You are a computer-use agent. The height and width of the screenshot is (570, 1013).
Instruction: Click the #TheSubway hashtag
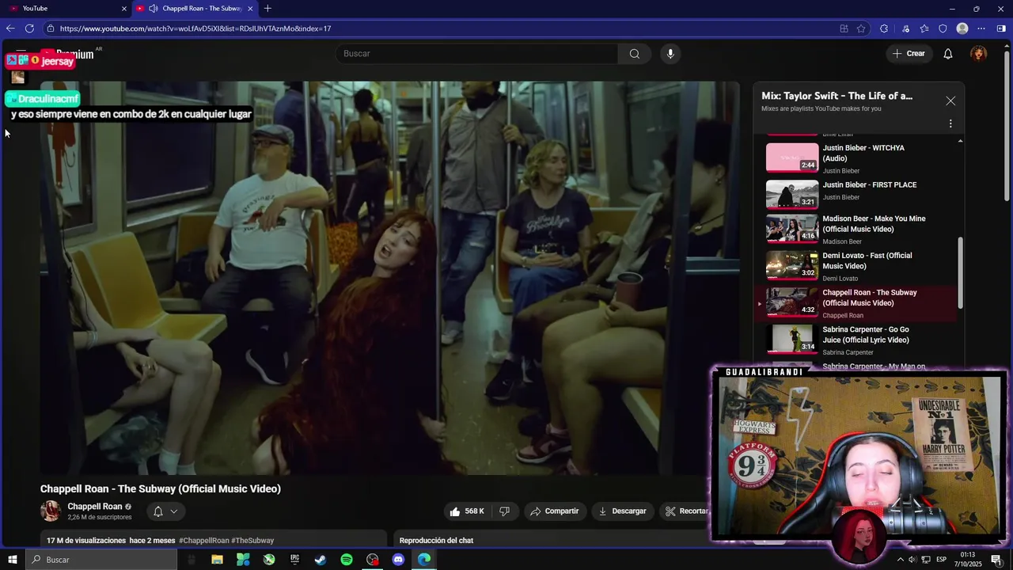tap(252, 541)
